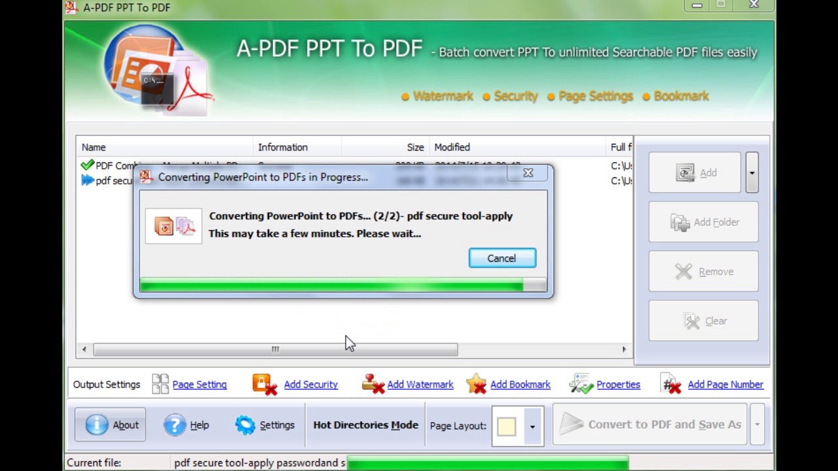This screenshot has width=838, height=471.
Task: Click the horizontal scrollbar thumb in file list
Action: [275, 349]
